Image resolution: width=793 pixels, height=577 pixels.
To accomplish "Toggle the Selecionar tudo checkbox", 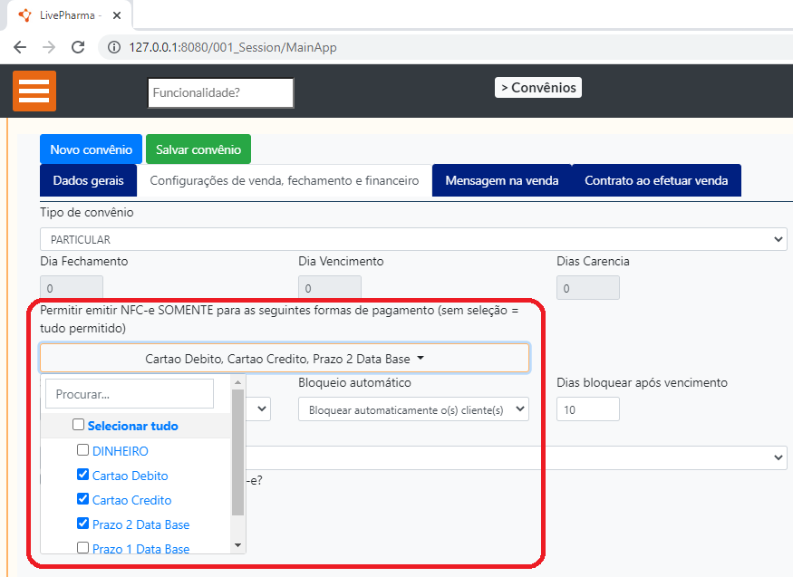I will (79, 425).
